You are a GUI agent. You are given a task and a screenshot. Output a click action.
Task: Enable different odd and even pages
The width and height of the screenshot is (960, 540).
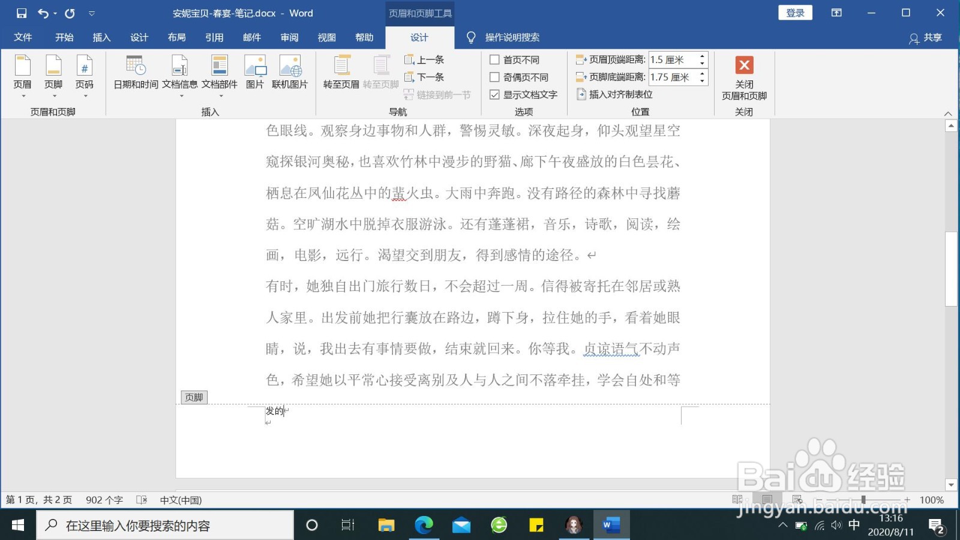(495, 77)
